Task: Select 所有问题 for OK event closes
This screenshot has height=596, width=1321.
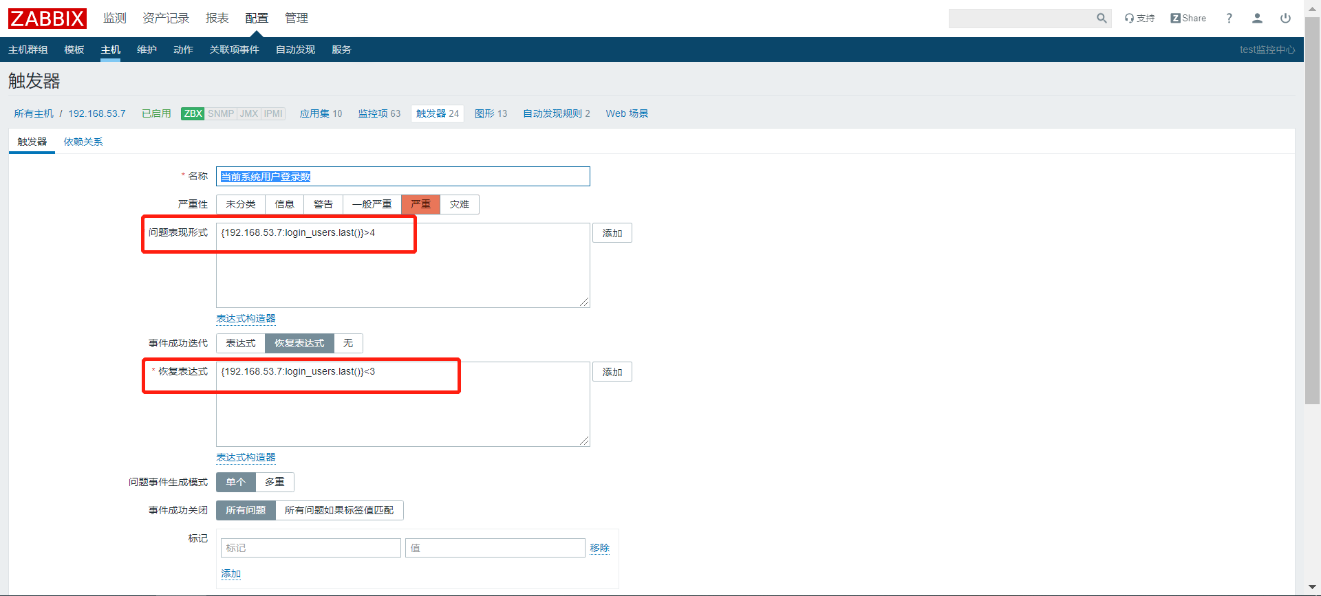Action: point(246,511)
